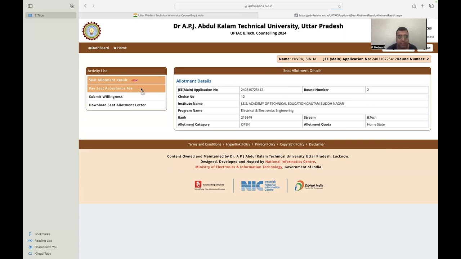Open Copyright Policy link
The height and width of the screenshot is (259, 461).
(x=292, y=144)
